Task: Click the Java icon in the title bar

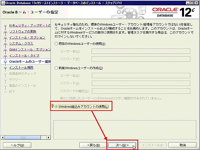Action: [x=3, y=3]
